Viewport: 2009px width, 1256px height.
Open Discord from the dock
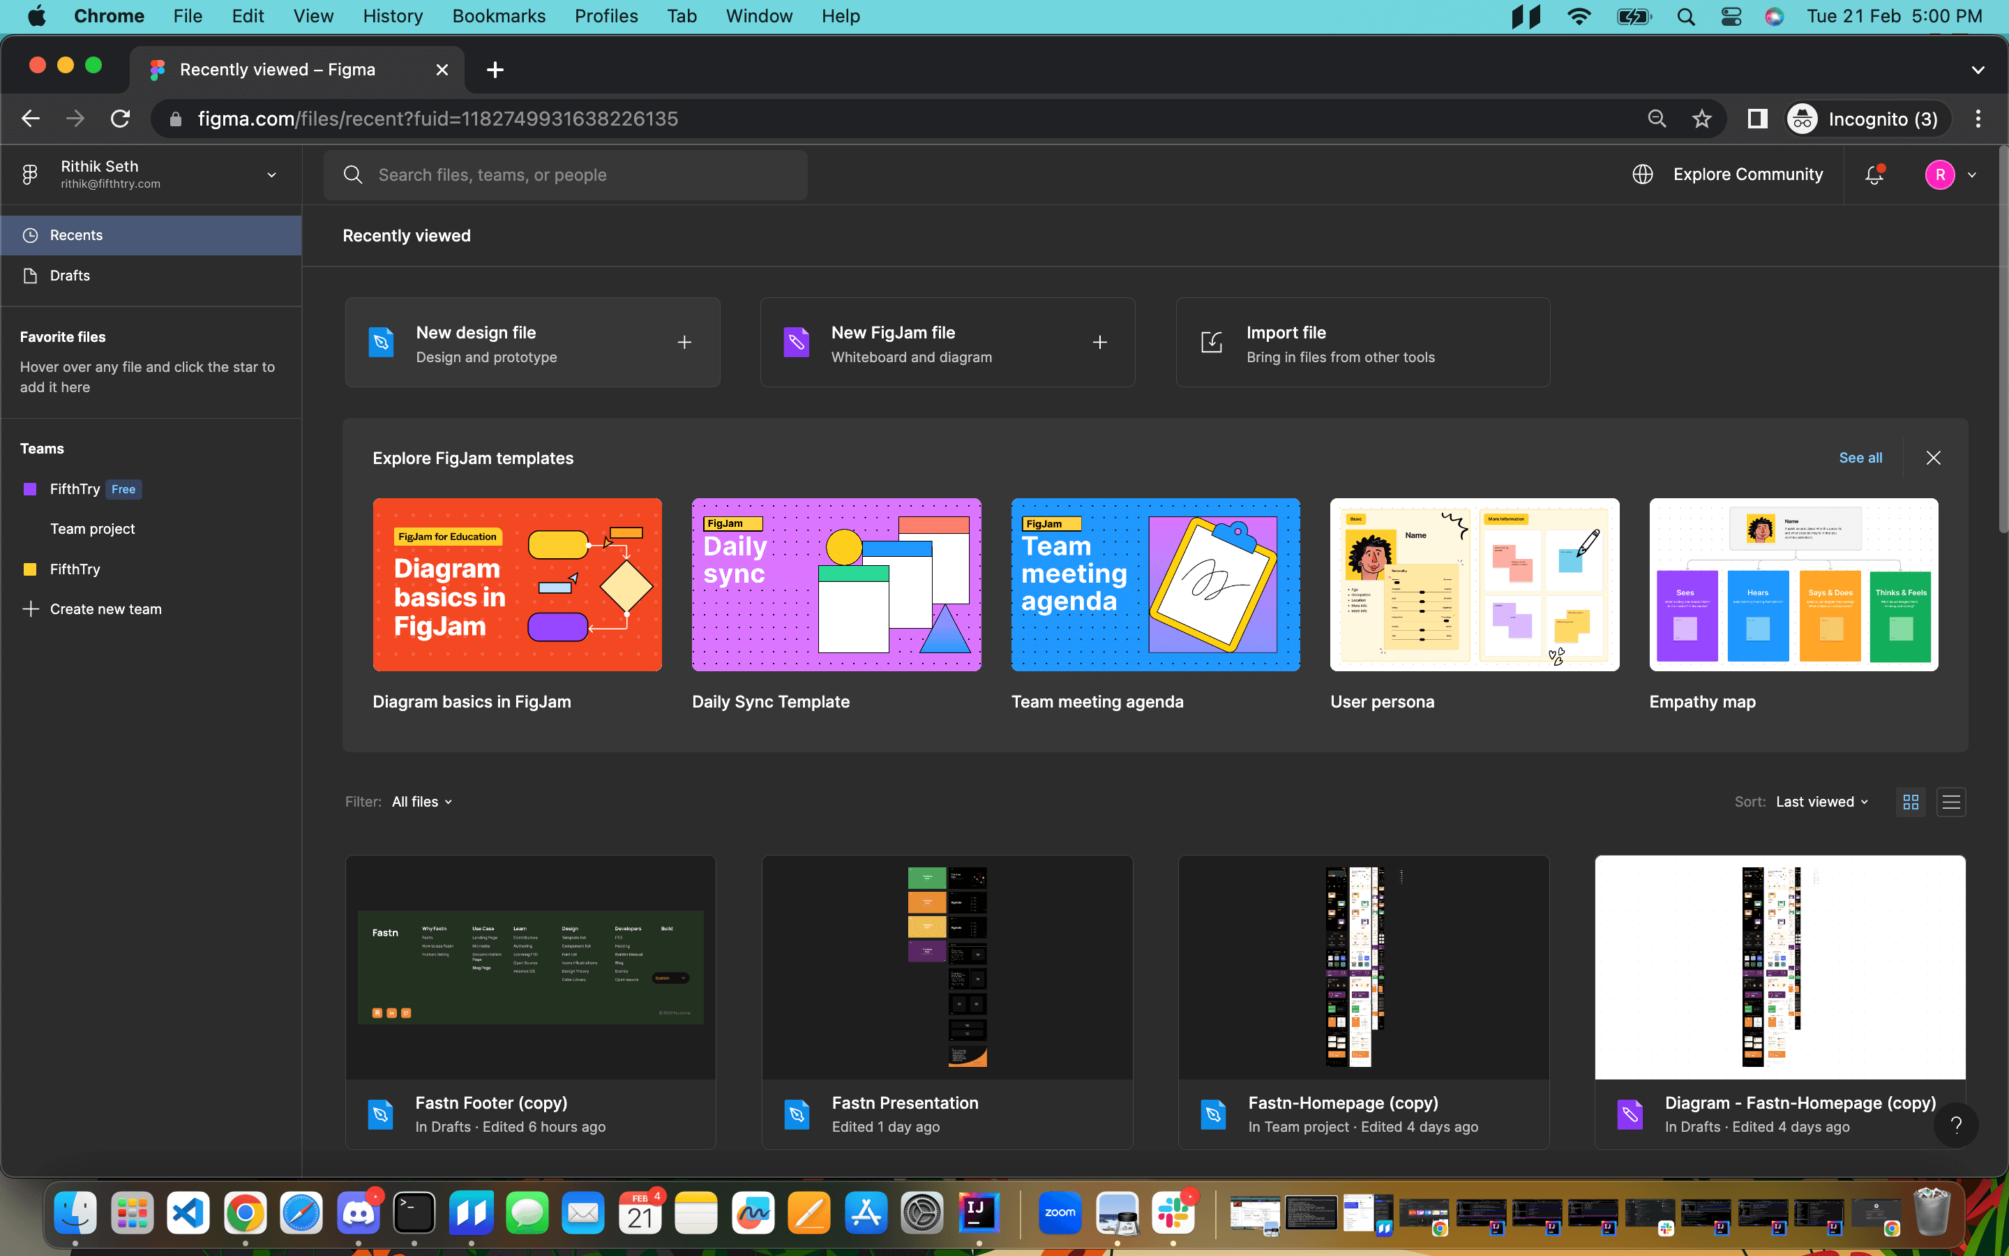click(x=358, y=1213)
